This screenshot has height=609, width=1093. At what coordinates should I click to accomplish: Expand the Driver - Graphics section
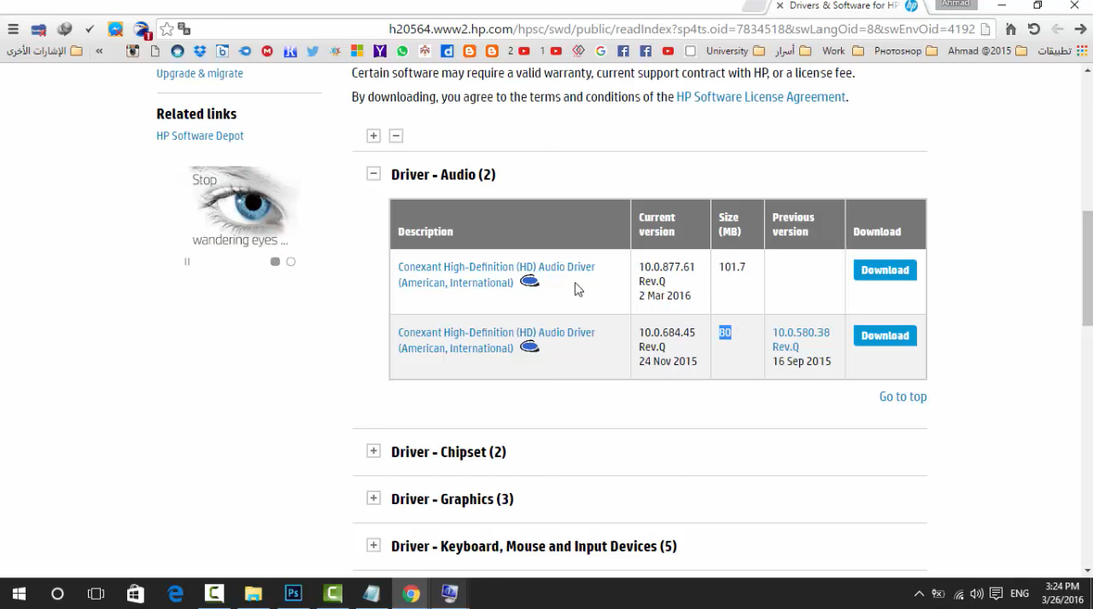click(373, 498)
